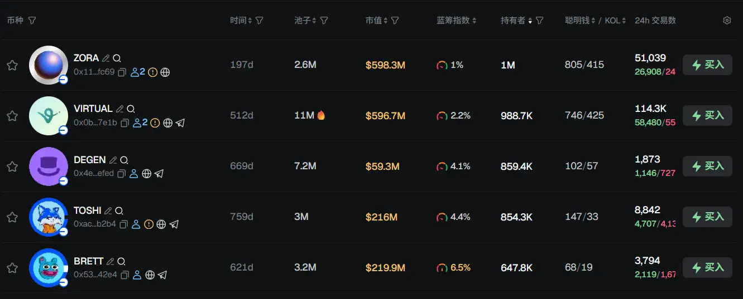This screenshot has height=299, width=743.
Task: Open the 市值 filter funnel
Action: click(395, 21)
